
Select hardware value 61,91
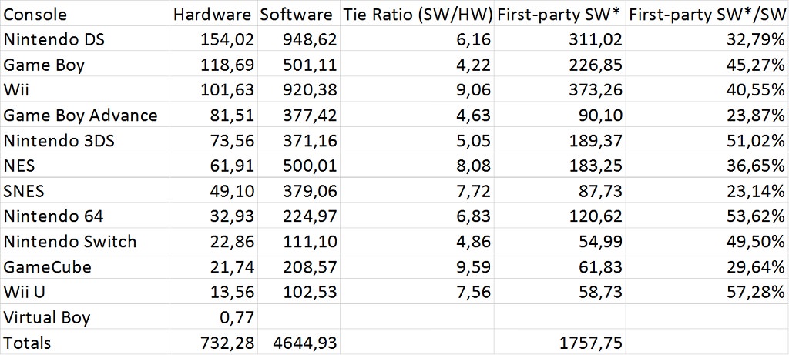coord(213,165)
